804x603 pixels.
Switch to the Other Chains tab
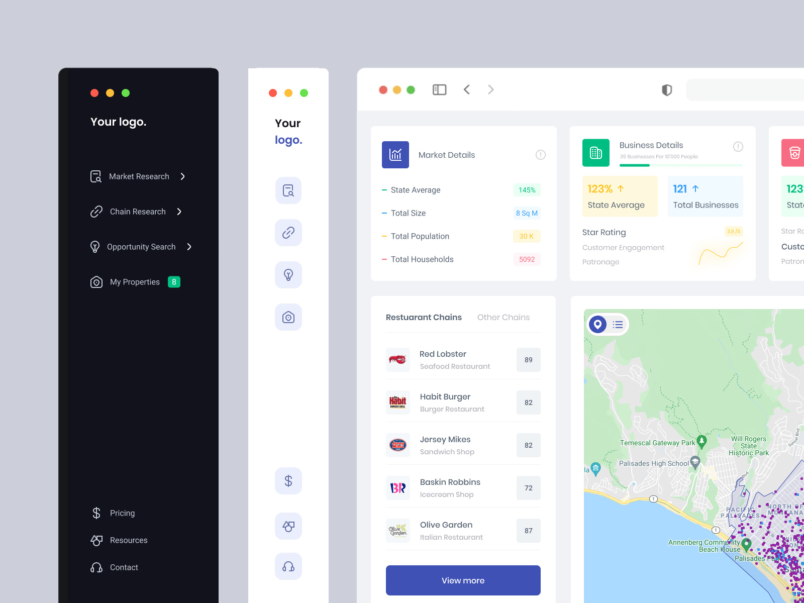[503, 317]
